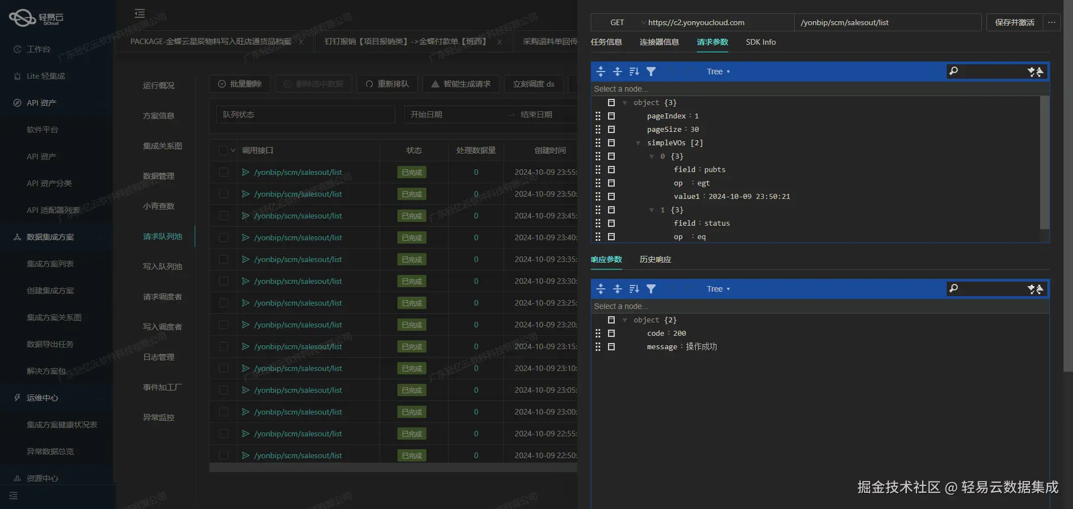Click the 重新排队 button
The image size is (1073, 509).
coord(387,84)
